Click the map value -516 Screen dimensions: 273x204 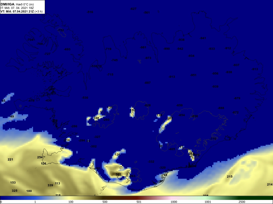(90, 12)
